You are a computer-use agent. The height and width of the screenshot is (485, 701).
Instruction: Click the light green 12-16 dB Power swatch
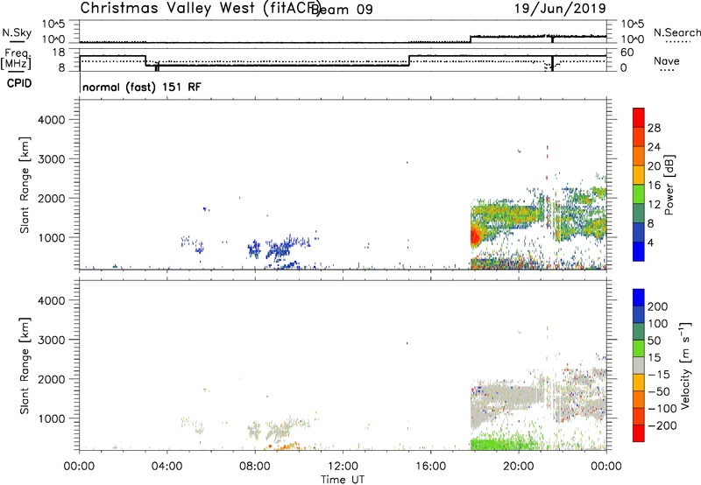639,193
